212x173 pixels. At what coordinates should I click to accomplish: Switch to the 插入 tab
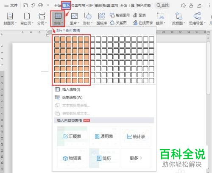[x=66, y=6]
